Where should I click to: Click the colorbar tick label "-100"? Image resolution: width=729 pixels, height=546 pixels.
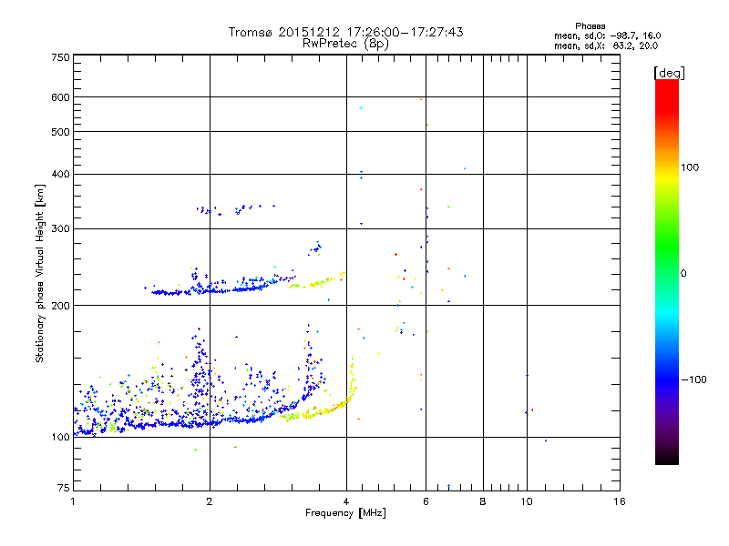click(694, 379)
